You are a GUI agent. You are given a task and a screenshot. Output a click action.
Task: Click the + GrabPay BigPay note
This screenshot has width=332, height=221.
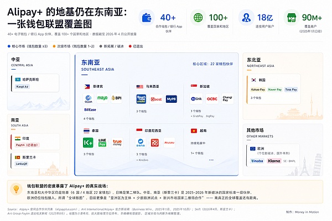203,116
